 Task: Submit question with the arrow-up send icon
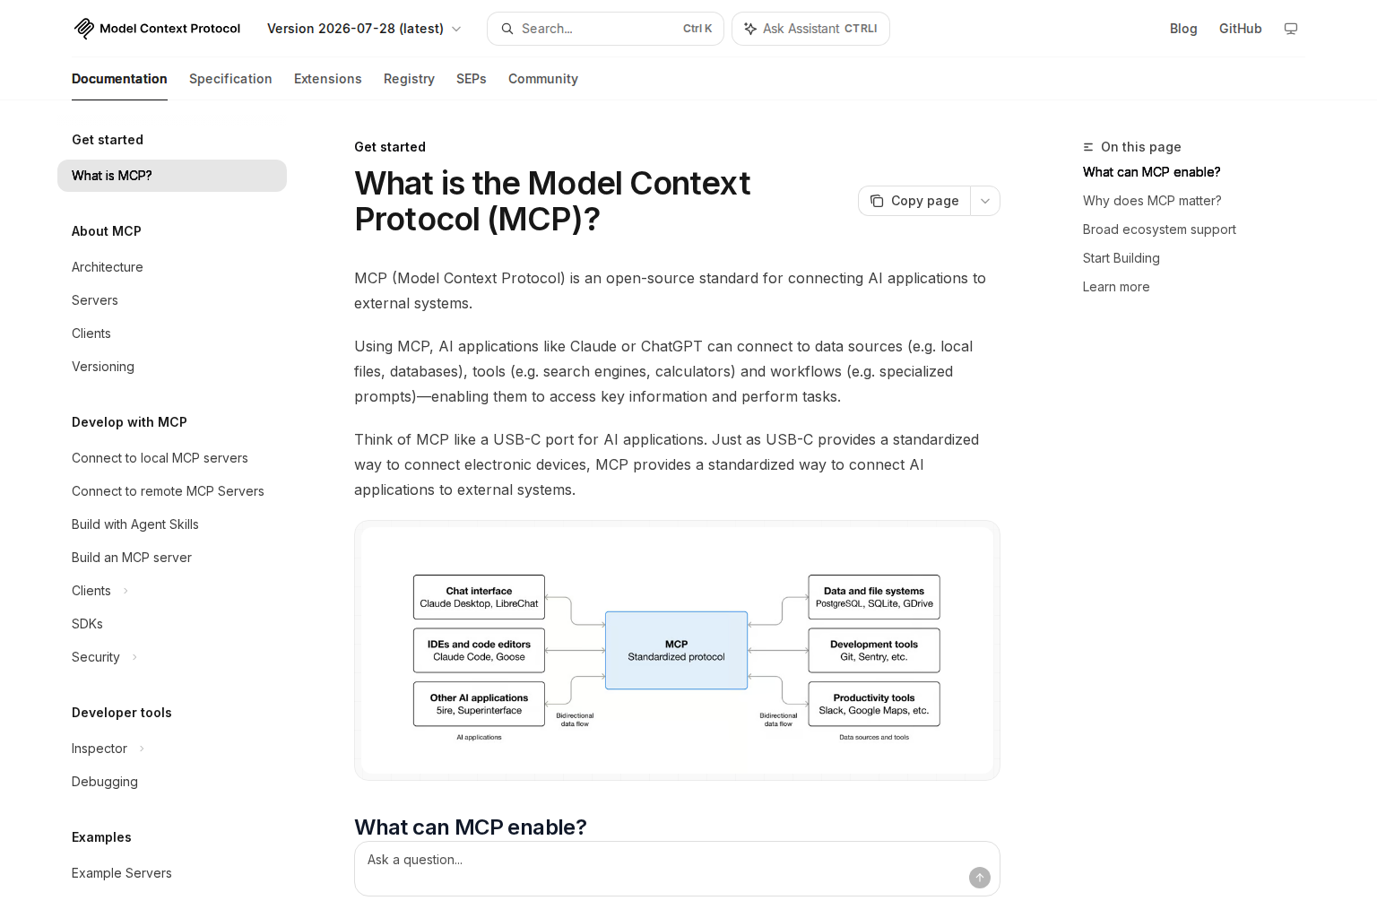[x=980, y=878]
